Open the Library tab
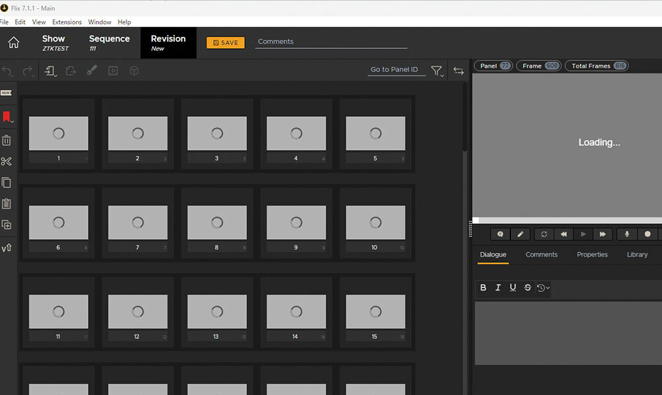Screen dimensions: 662x395 click(637, 255)
